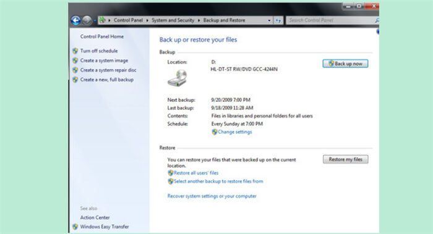Open Change settings link
The width and height of the screenshot is (433, 234).
[x=234, y=132]
